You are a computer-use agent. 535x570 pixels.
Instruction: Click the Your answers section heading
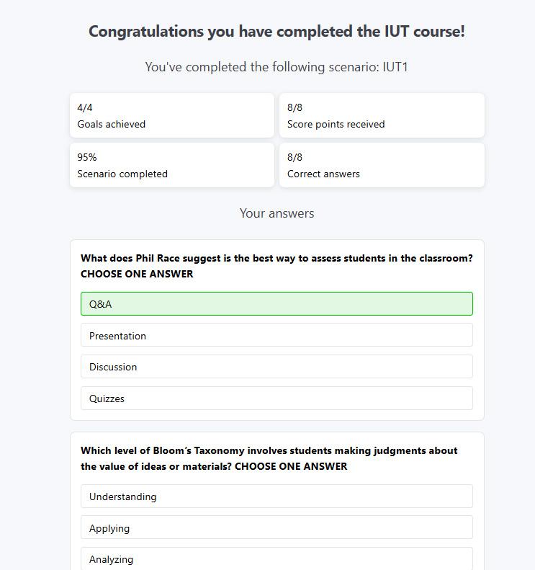pyautogui.click(x=277, y=213)
